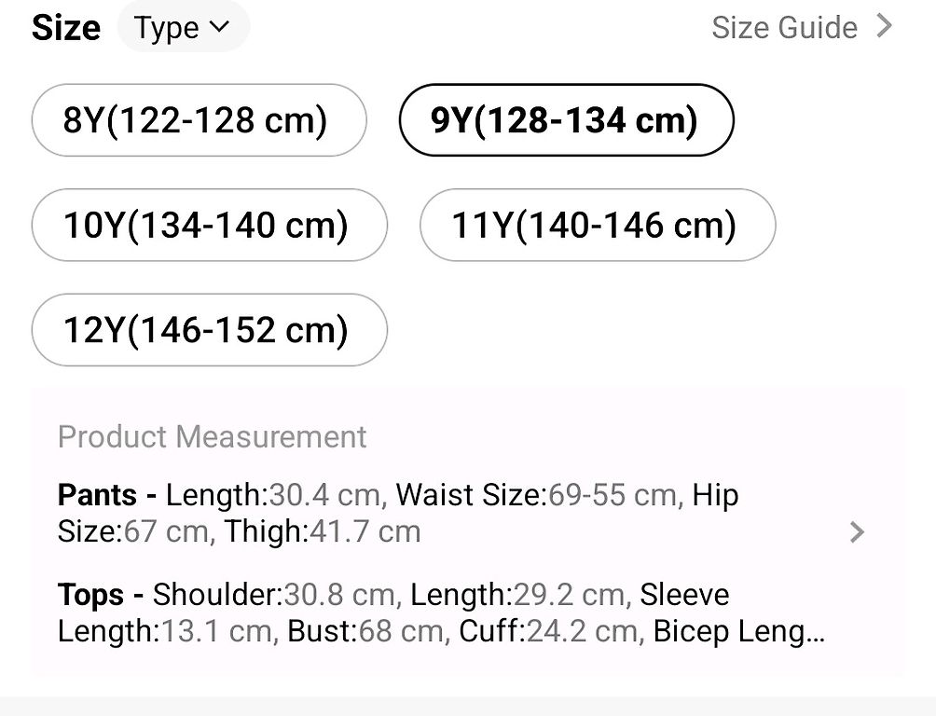936x716 pixels.
Task: Open the Size Guide link
Action: tap(802, 27)
